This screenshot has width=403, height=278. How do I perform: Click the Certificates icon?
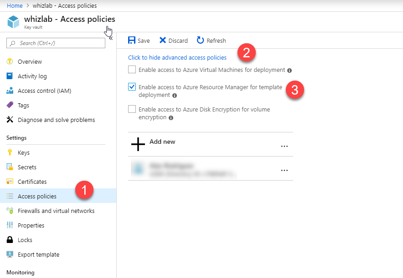(10, 182)
